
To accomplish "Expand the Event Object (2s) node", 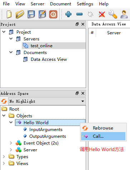I will point(11,143).
